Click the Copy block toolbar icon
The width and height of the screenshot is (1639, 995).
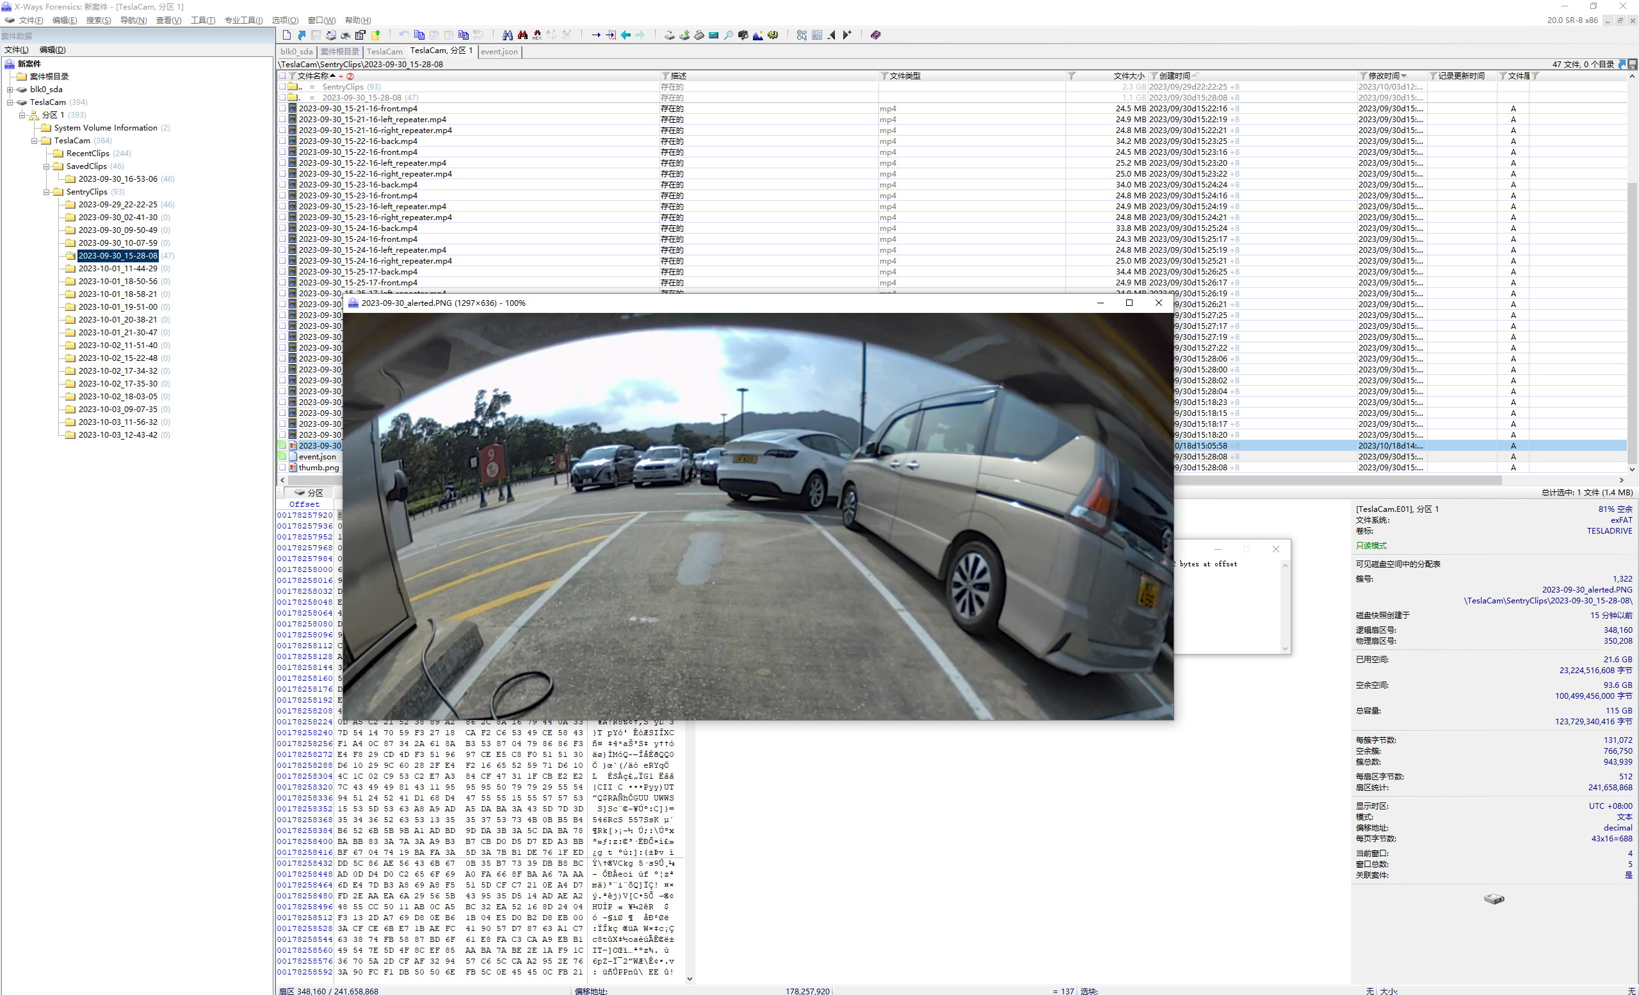click(419, 35)
